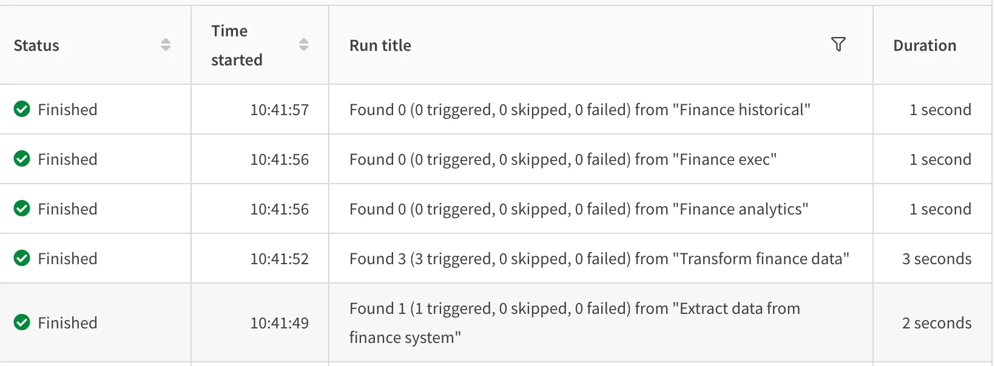
Task: Select the Finished checkmark icon beside 10:41:56 run
Action: 22,159
